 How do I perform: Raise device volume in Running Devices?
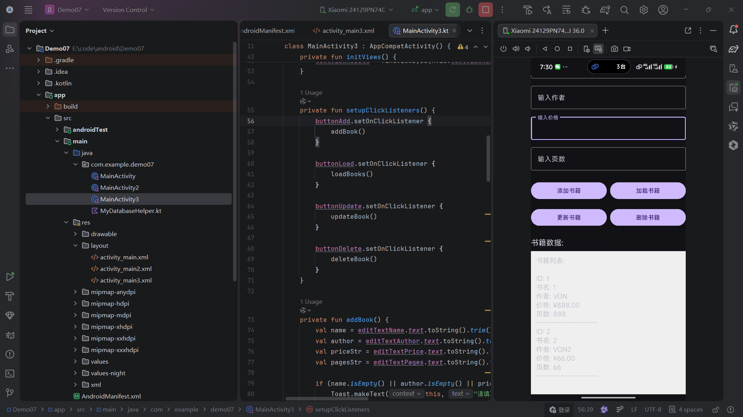(x=516, y=49)
